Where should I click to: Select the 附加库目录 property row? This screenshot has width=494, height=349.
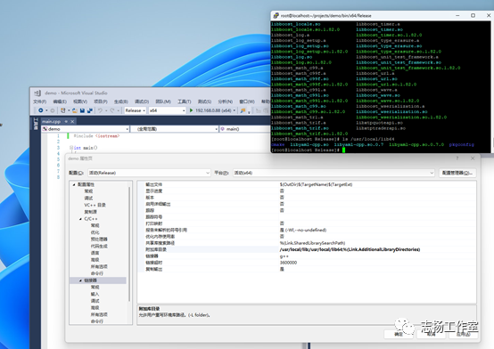tap(307, 249)
